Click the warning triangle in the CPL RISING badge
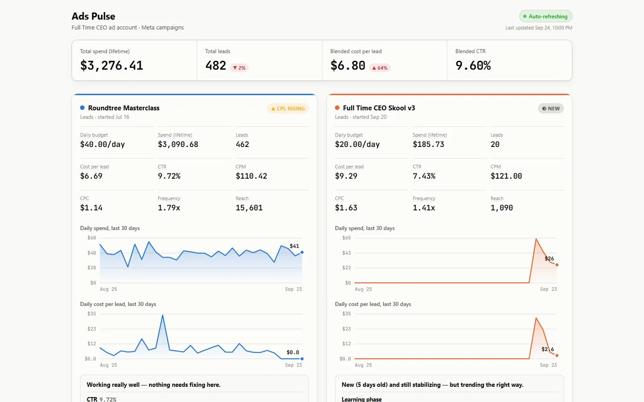 coord(273,109)
